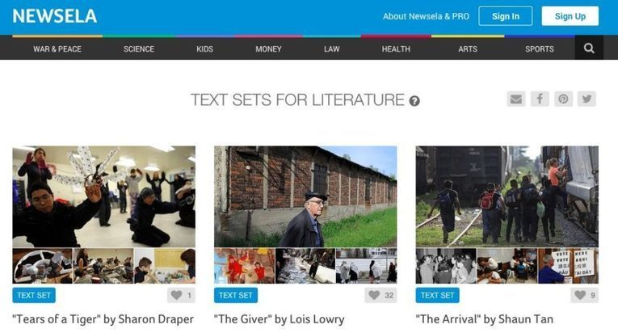
Task: Share on Pinterest icon
Action: (x=563, y=99)
